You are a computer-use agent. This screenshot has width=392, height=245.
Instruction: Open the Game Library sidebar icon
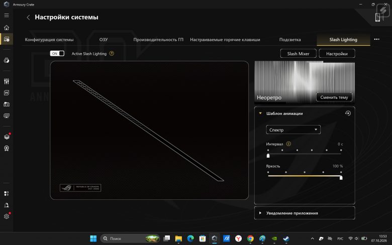(x=7, y=104)
